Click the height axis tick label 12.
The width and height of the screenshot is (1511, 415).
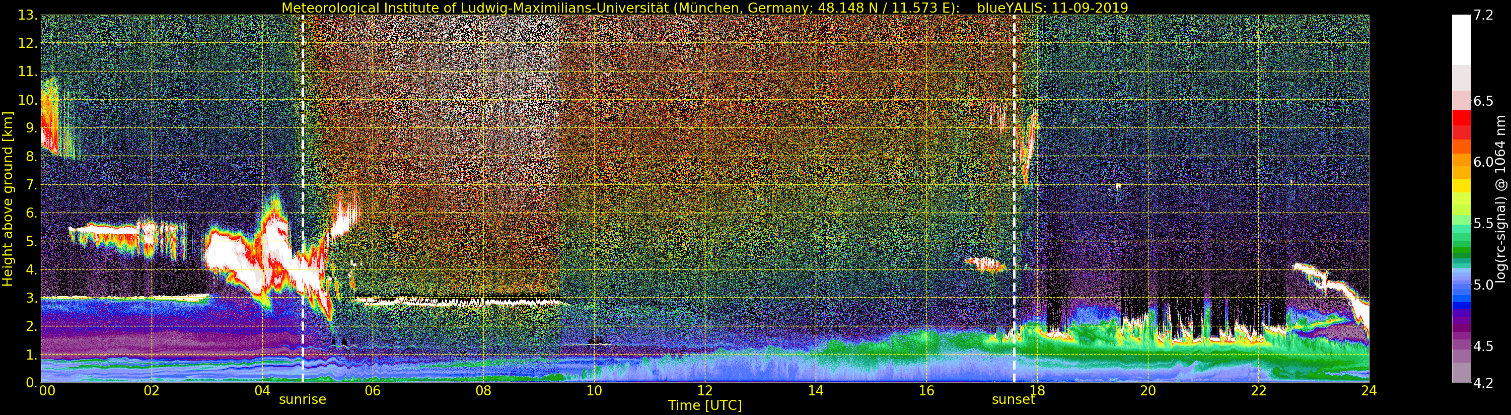point(28,43)
